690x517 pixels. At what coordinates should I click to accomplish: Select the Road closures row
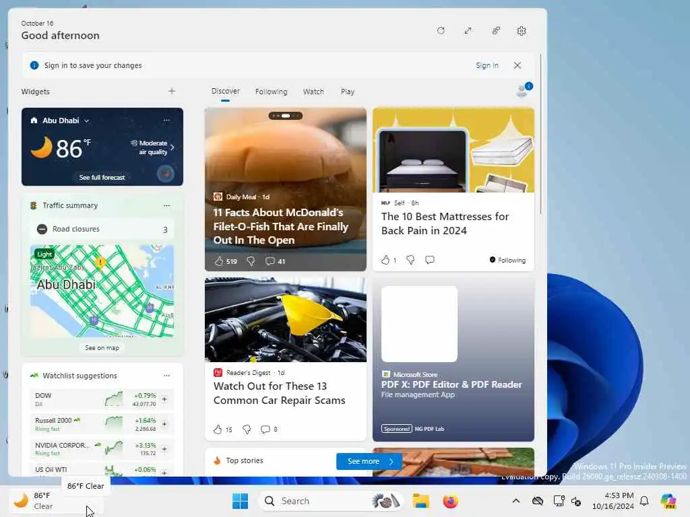(x=102, y=229)
